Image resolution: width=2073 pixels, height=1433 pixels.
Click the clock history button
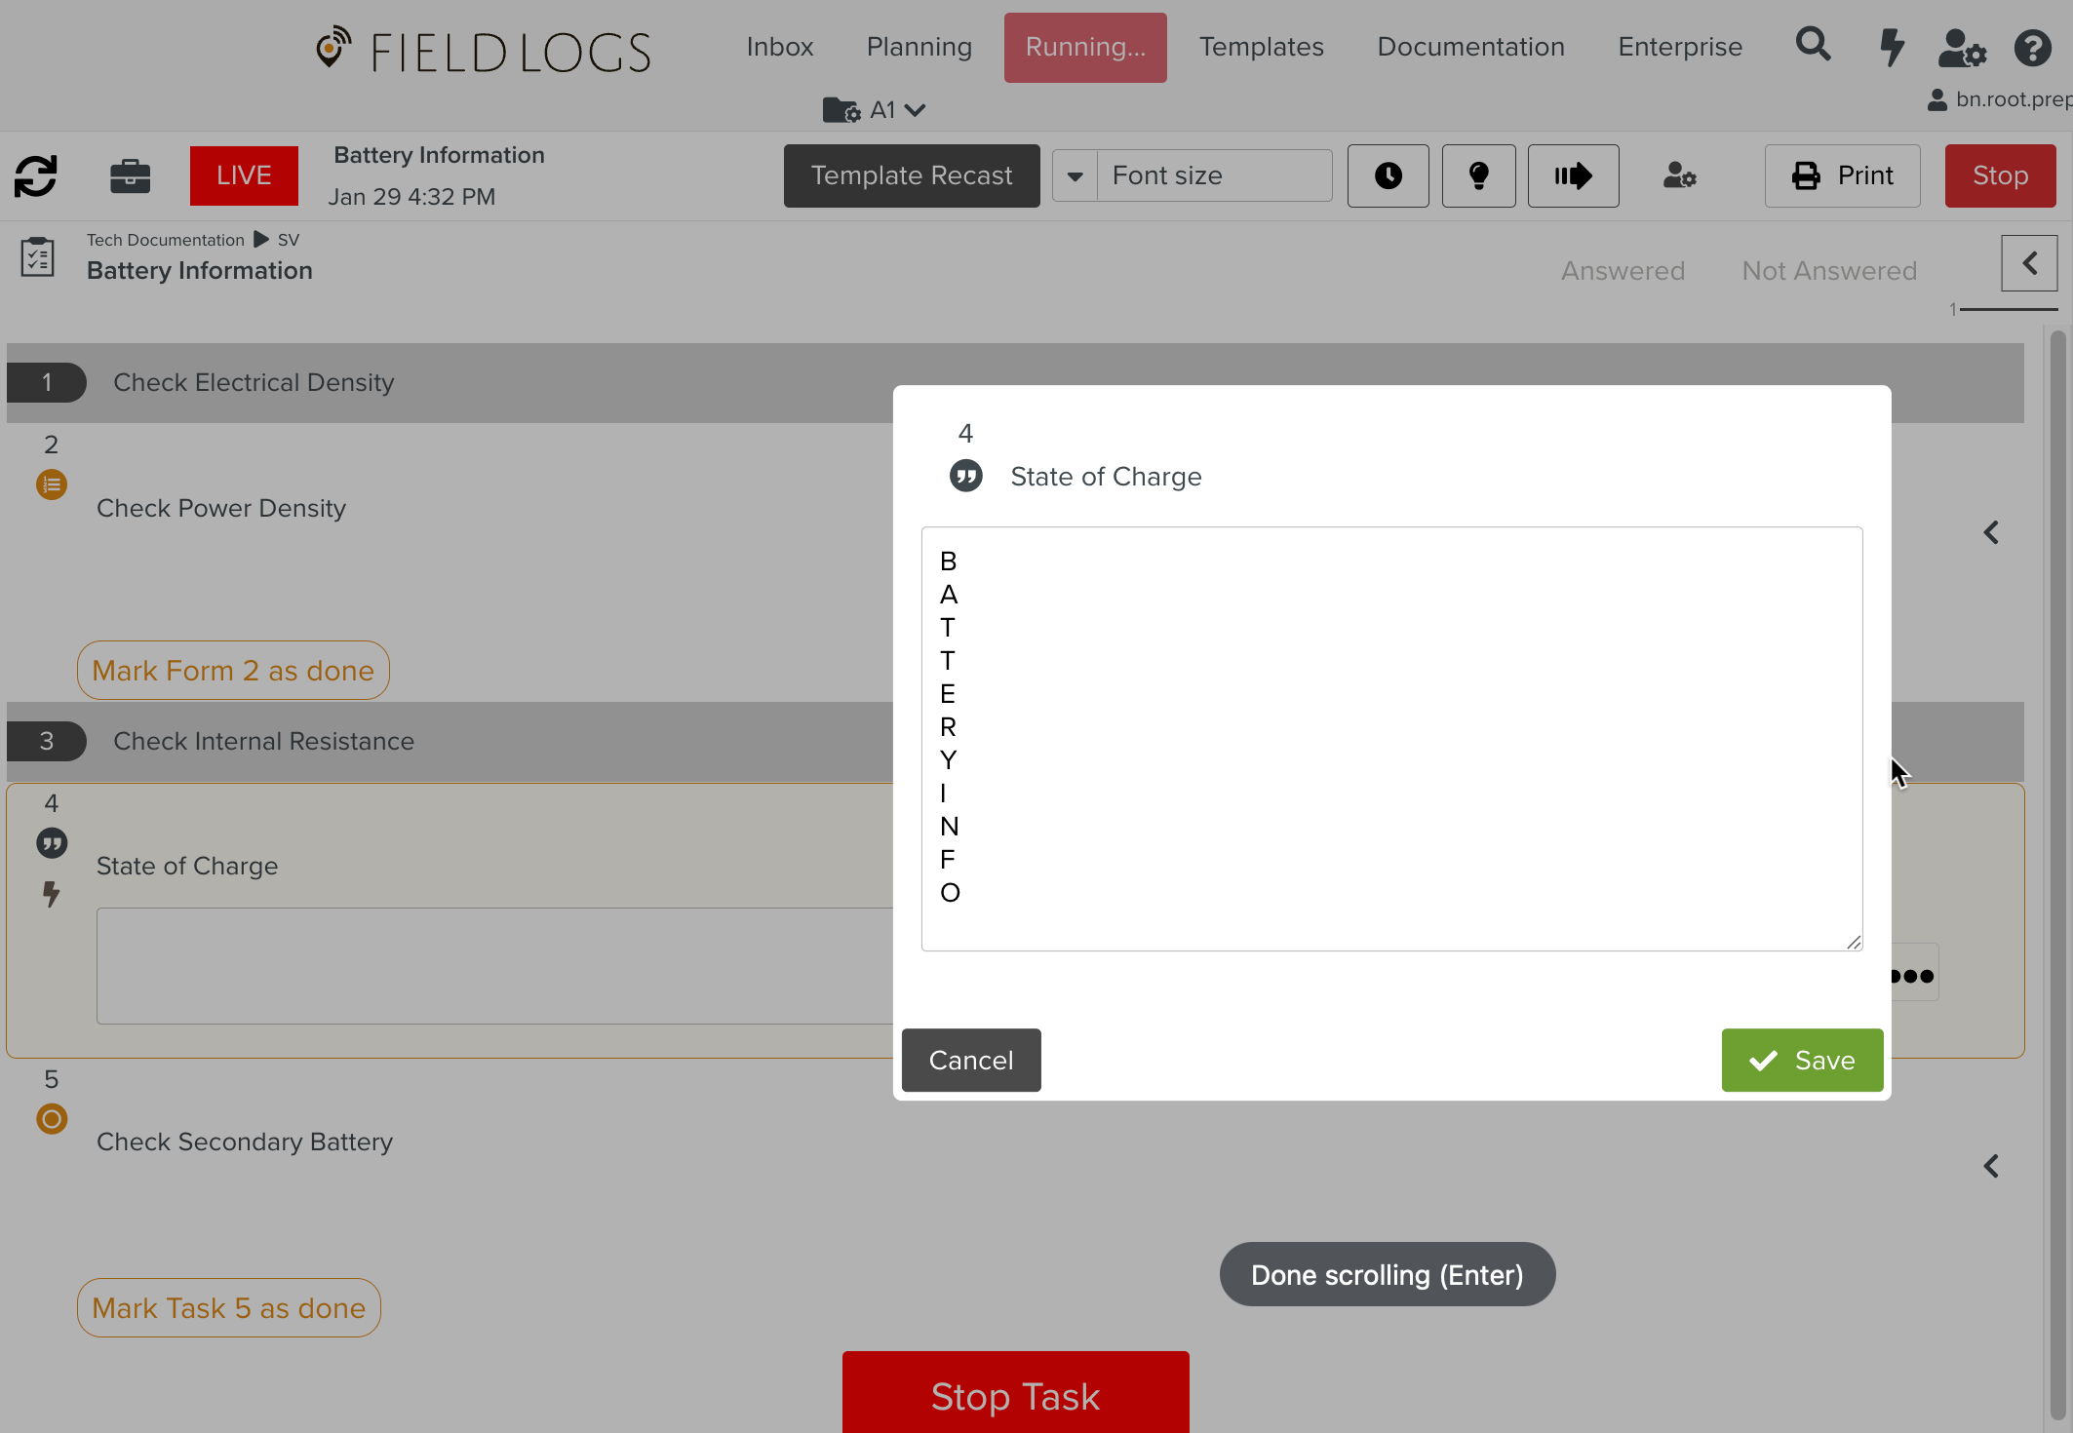(x=1388, y=176)
